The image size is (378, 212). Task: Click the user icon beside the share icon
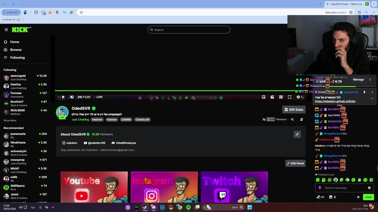[302, 119]
